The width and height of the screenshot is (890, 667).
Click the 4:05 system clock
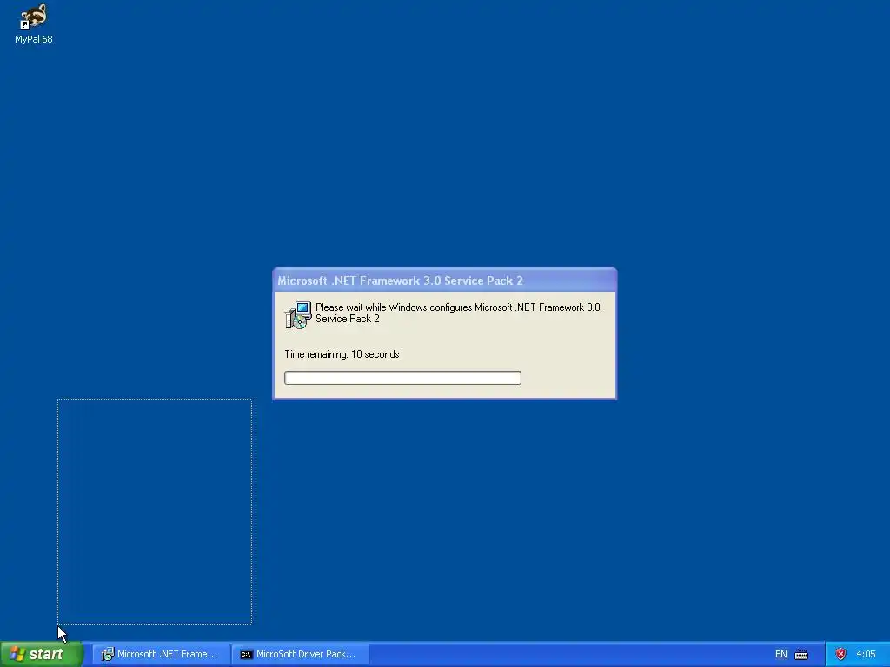pos(866,654)
